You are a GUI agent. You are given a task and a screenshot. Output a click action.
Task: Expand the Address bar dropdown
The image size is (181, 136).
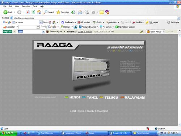click(178, 18)
